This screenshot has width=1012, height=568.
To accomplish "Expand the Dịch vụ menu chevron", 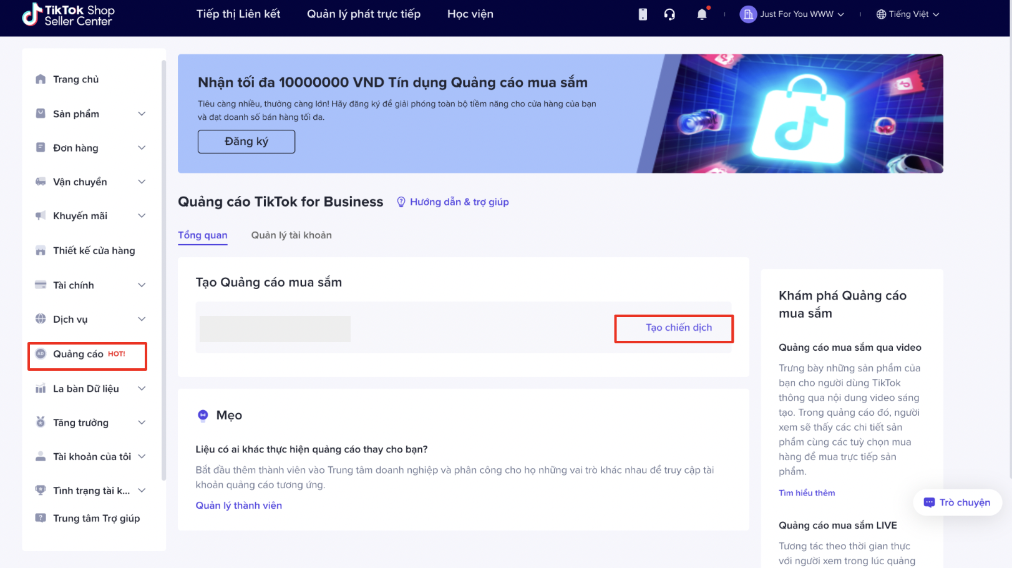I will point(142,319).
